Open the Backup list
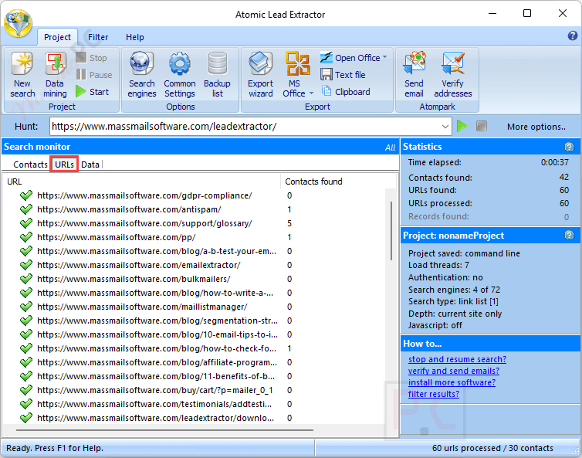The image size is (582, 458). 217,75
